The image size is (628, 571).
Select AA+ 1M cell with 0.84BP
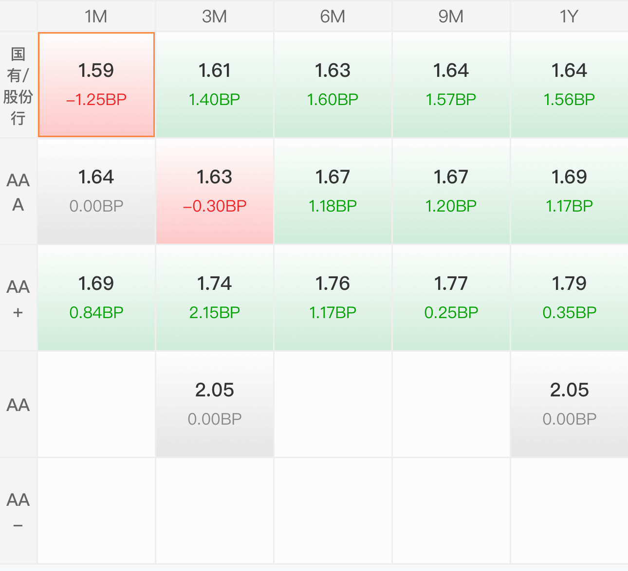tap(96, 298)
